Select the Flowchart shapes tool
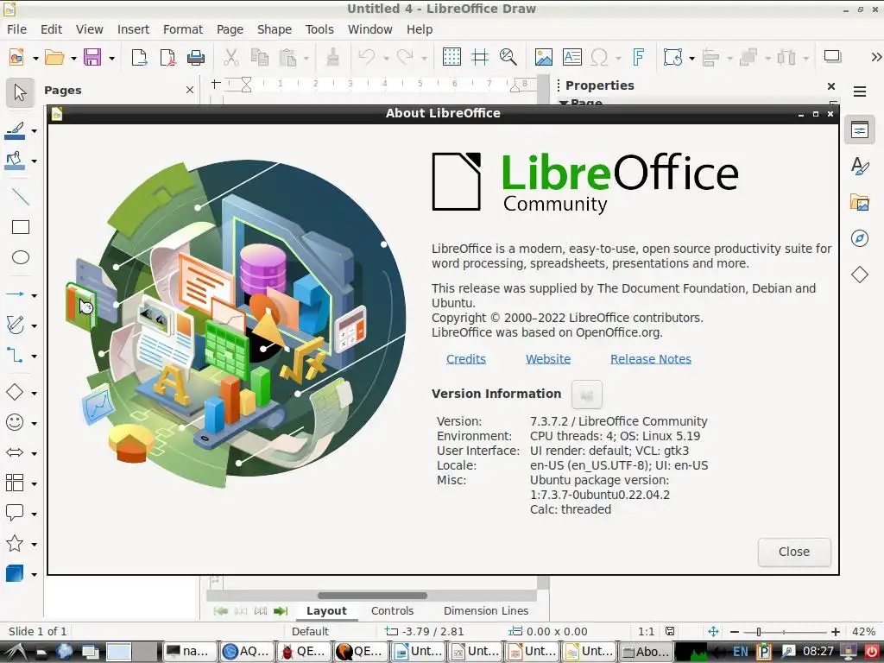This screenshot has height=663, width=884. pyautogui.click(x=15, y=483)
